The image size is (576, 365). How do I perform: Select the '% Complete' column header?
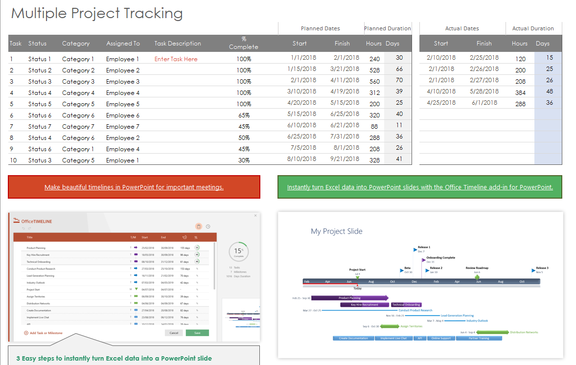(244, 44)
